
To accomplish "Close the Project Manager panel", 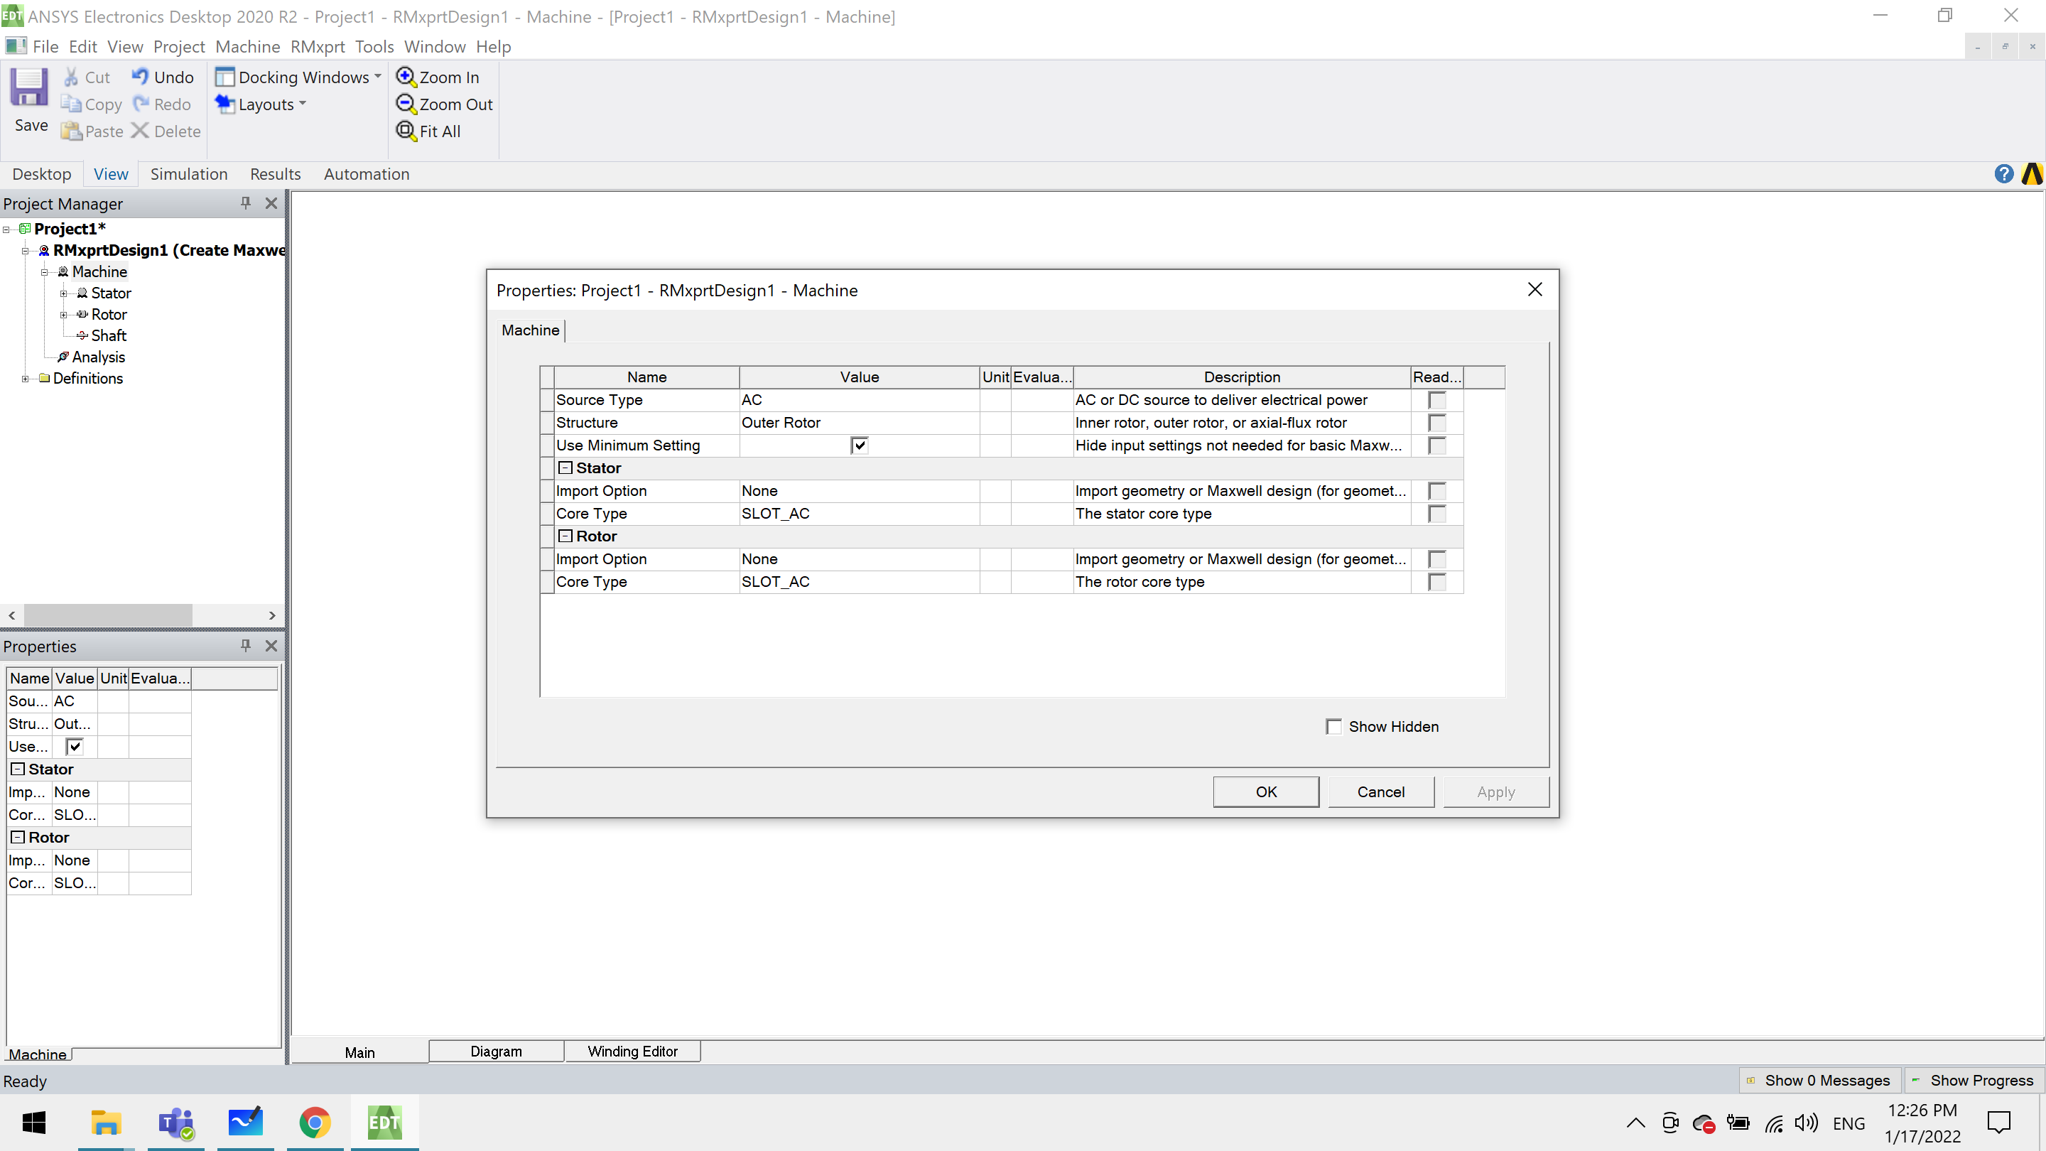I will point(271,203).
